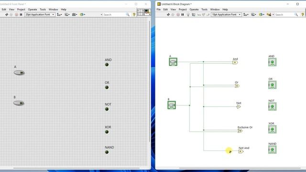Click Abort Execution in Block Diagram toolbar
The width and height of the screenshot is (306, 172).
point(178,14)
